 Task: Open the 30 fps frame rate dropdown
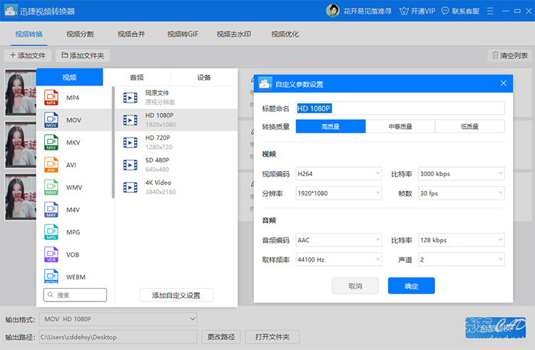pos(462,193)
